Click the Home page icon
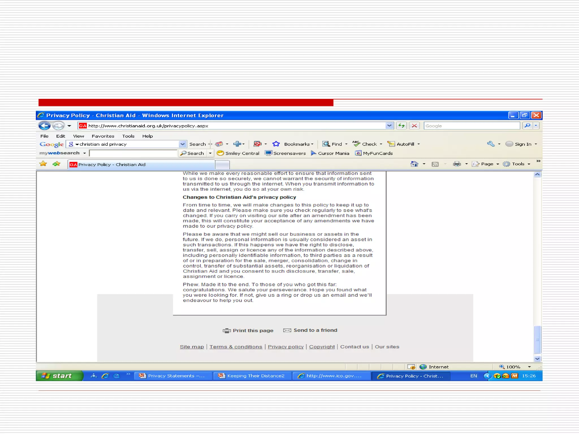This screenshot has height=434, width=579. 414,164
